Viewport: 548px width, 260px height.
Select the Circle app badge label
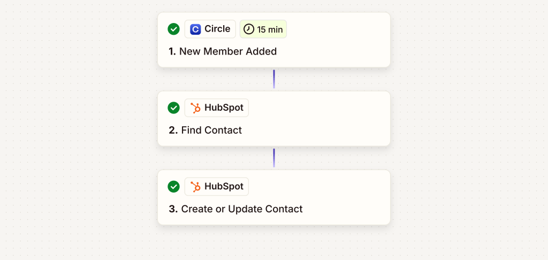click(217, 29)
